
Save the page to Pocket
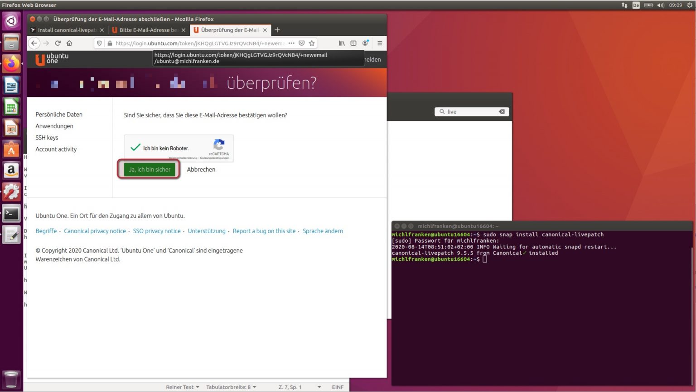(301, 43)
